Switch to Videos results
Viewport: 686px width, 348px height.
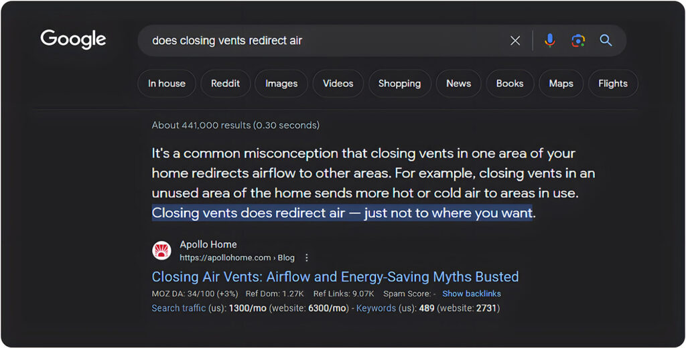[338, 84]
